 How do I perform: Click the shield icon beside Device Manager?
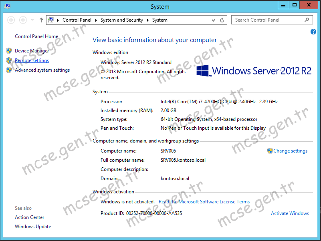(x=9, y=51)
